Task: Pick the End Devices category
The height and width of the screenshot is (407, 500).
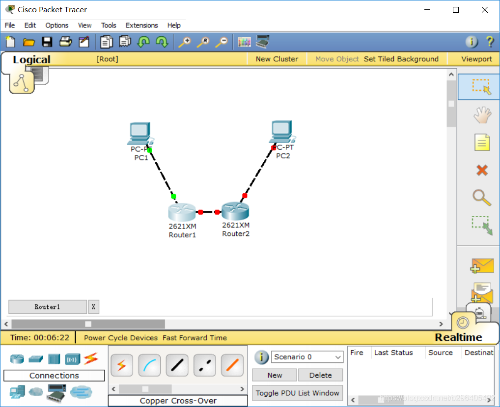Action: 17,392
